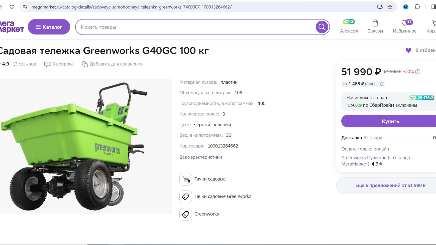This screenshot has width=436, height=245.
Task: Click inside the Искать товары search field
Action: point(175,27)
